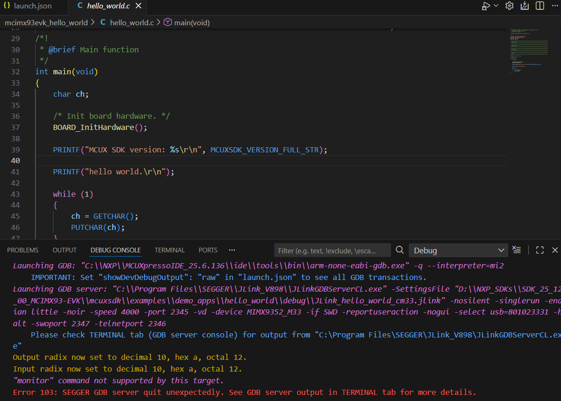Click the Error 103 message line

(x=244, y=393)
